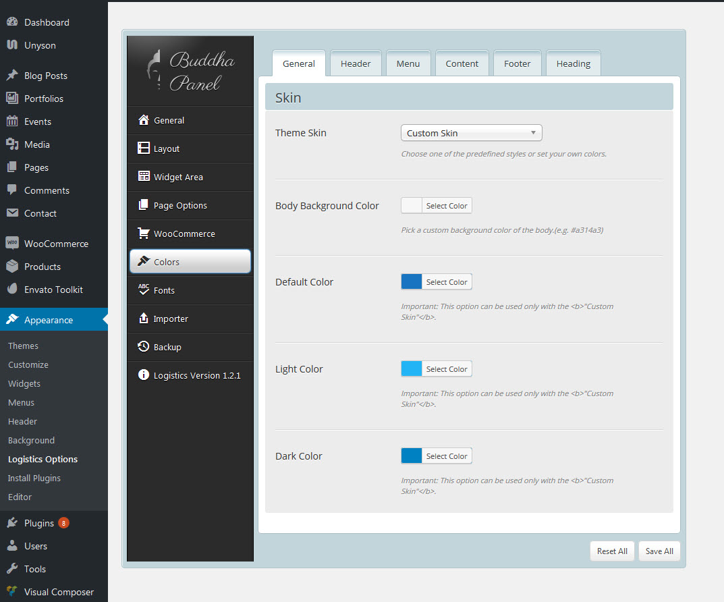The width and height of the screenshot is (724, 602).
Task: Select the Footer tab
Action: (x=517, y=63)
